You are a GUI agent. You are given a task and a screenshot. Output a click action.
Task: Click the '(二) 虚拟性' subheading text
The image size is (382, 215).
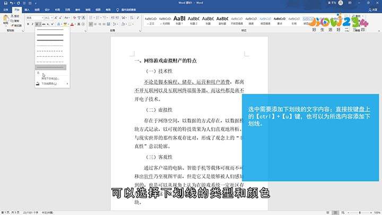pos(159,110)
